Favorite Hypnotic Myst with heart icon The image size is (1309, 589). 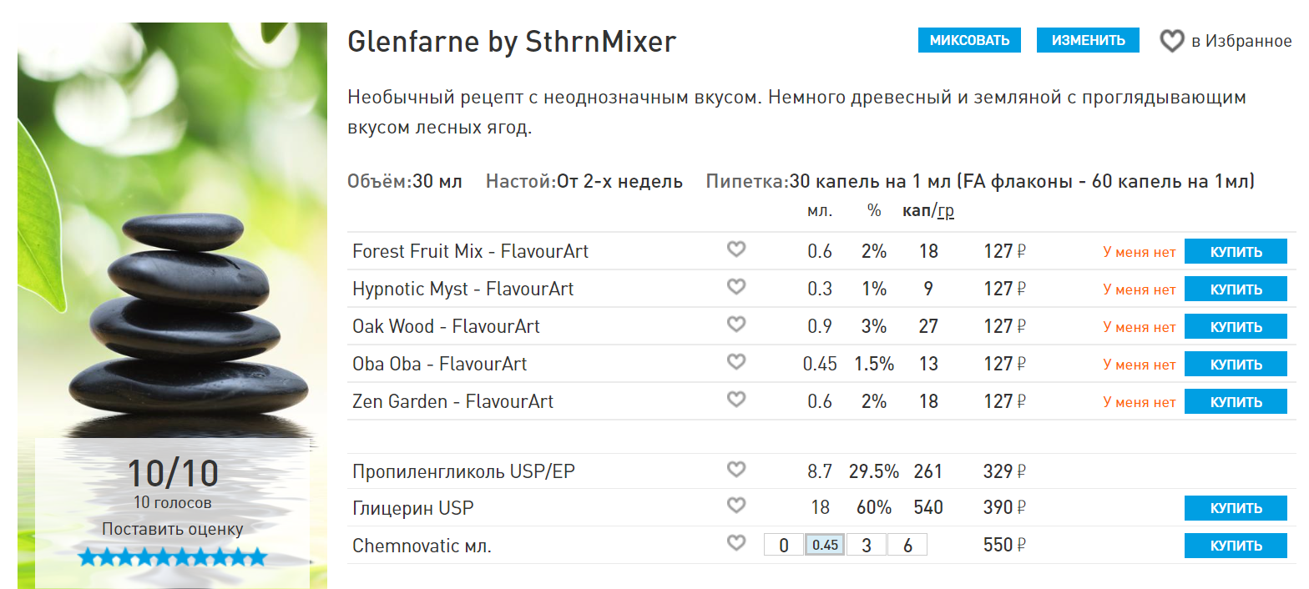click(x=735, y=287)
